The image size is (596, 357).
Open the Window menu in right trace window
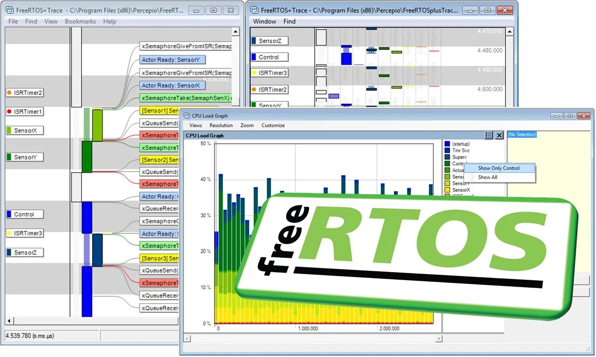click(x=264, y=21)
